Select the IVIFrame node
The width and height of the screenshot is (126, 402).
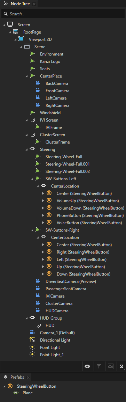click(54, 127)
